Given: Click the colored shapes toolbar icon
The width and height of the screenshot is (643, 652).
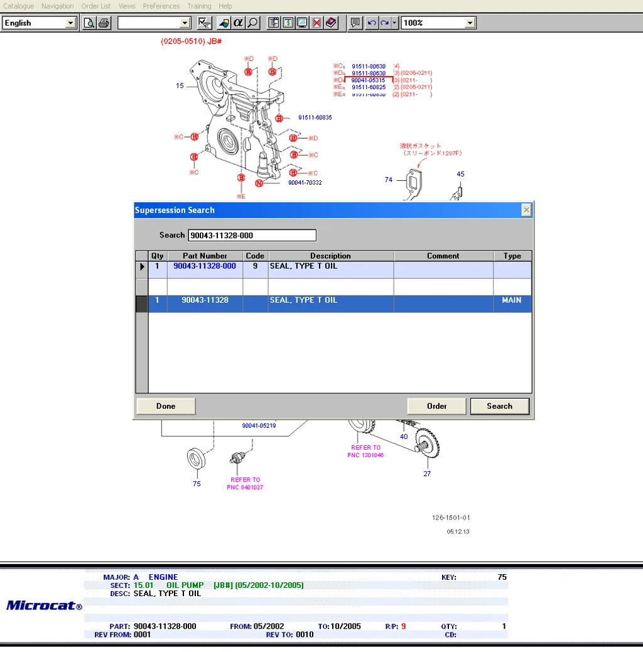Looking at the screenshot, I should [224, 23].
